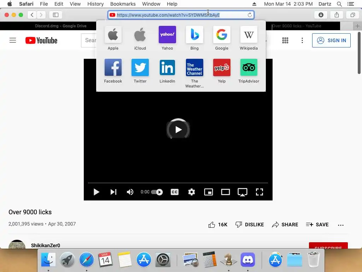Image resolution: width=362 pixels, height=272 pixels.
Task: Toggle the autoplay switch
Action: point(157,192)
